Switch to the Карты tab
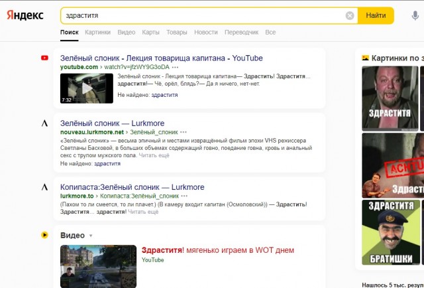Image resolution: width=424 pixels, height=288 pixels. [x=150, y=33]
